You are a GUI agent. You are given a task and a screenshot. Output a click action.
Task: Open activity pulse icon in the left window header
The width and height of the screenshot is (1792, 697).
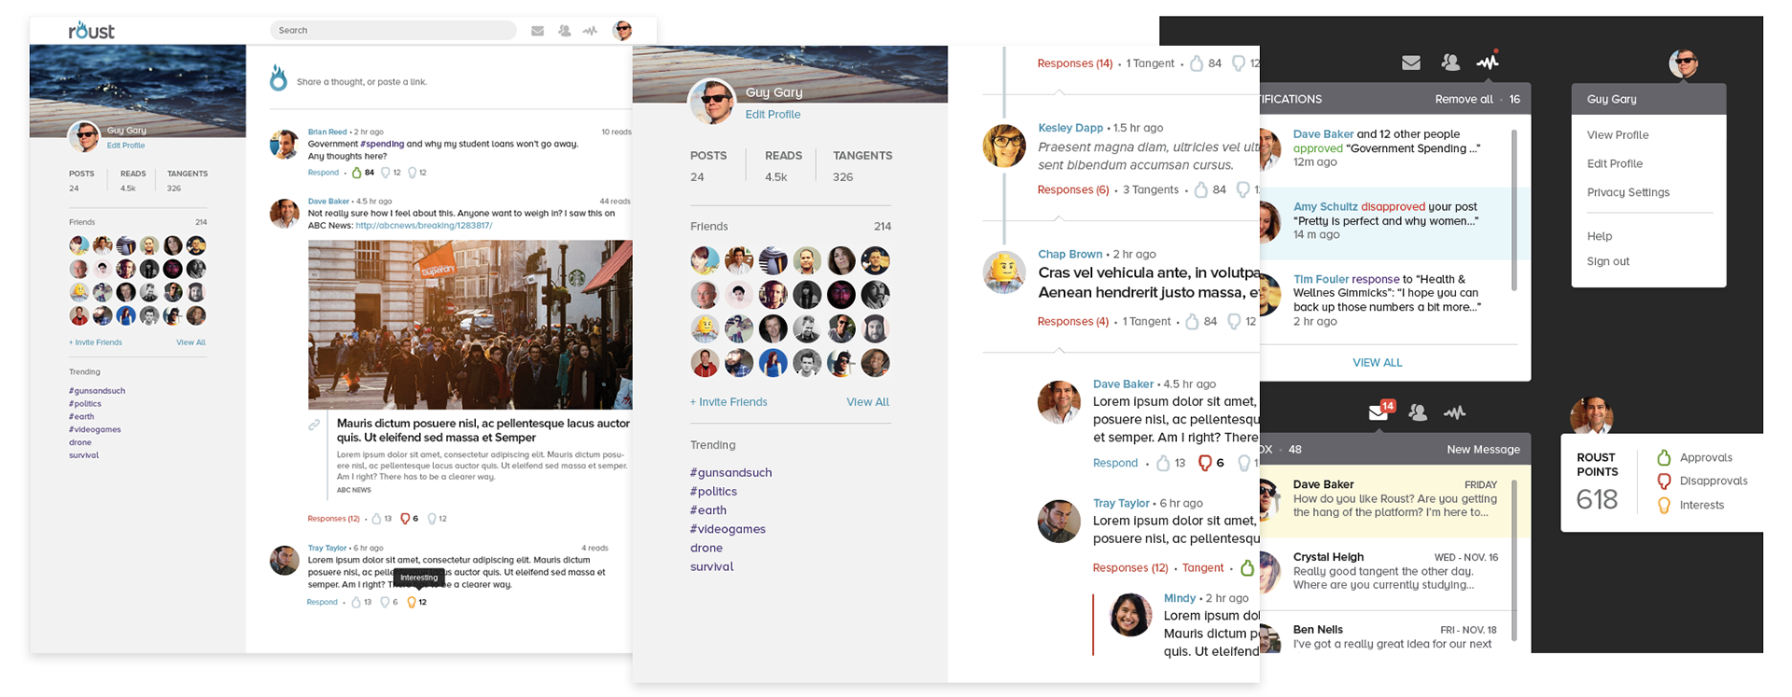point(590,31)
